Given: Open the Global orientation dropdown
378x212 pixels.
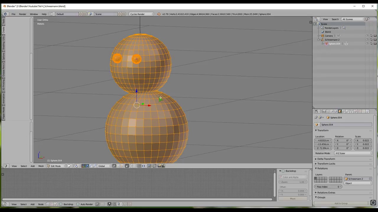Looking at the screenshot, I should point(104,166).
